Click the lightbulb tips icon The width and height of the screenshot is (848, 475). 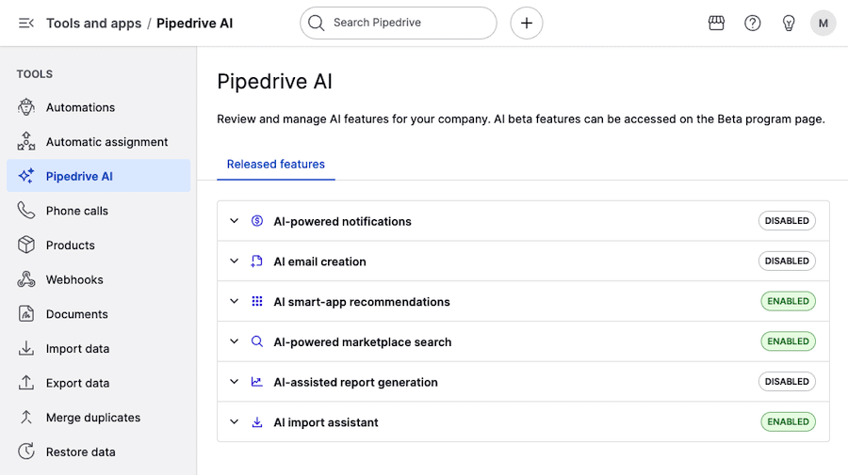click(x=789, y=24)
